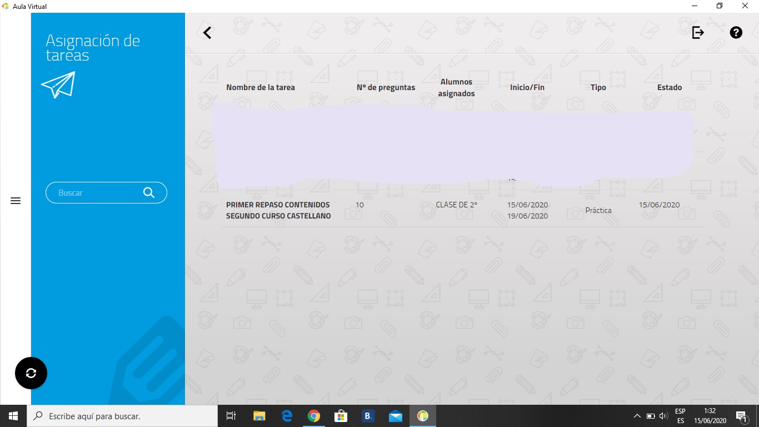Select the PRIMER REPASO CONTENIDOS task row

coord(278,210)
